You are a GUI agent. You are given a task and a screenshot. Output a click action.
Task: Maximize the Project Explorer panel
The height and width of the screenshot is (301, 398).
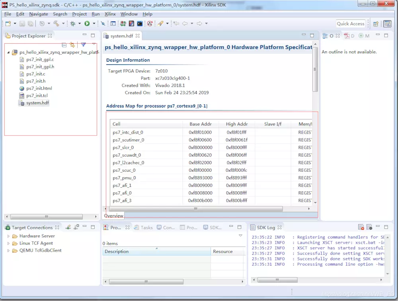click(93, 36)
